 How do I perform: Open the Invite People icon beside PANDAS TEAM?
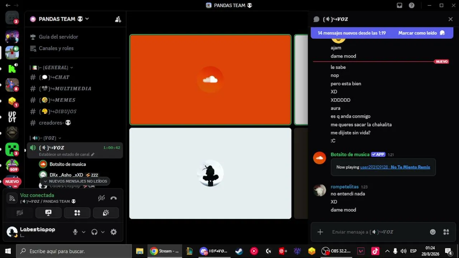pyautogui.click(x=118, y=19)
